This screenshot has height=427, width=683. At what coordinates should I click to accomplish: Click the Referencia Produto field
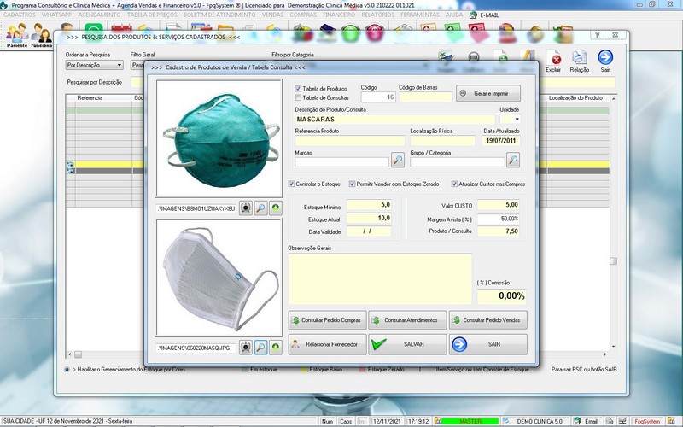tap(350, 141)
